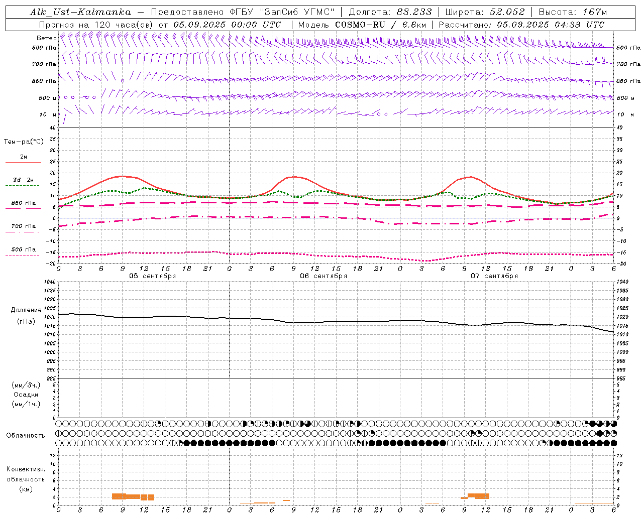The image size is (643, 514).
Task: Click the 500 гПа temperature legend entry
Action: (x=24, y=249)
